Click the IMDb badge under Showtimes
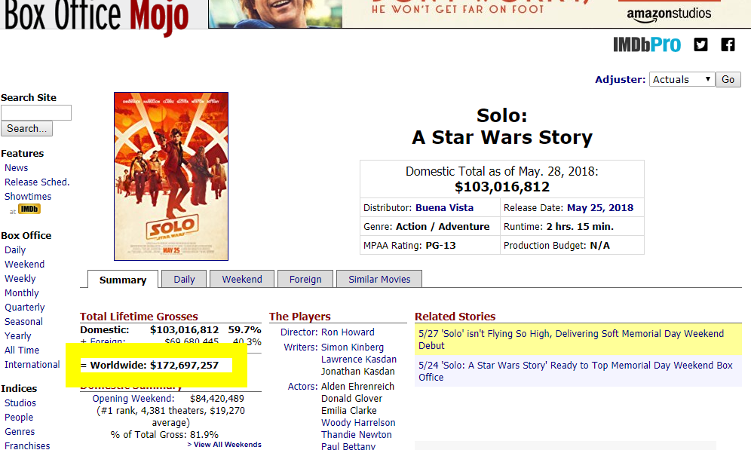This screenshot has width=751, height=450. pyautogui.click(x=29, y=210)
